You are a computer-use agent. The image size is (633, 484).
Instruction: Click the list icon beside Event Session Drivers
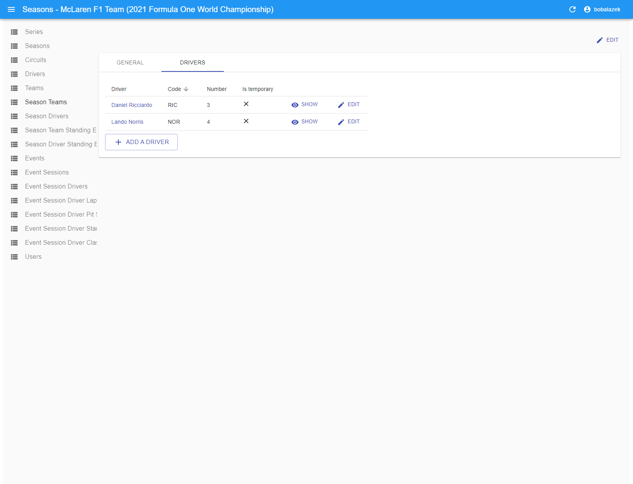14,187
